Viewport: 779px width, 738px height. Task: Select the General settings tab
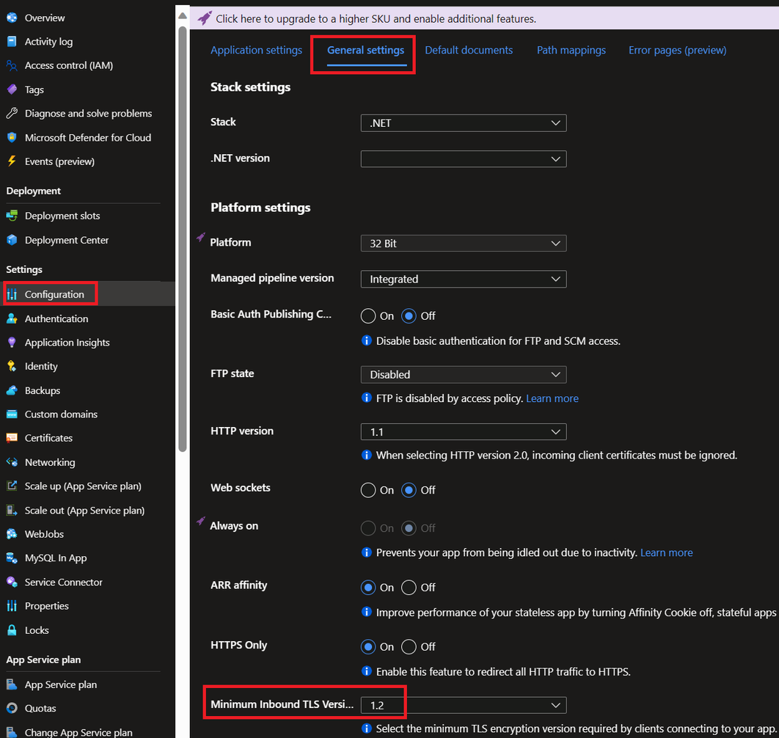[x=365, y=50]
